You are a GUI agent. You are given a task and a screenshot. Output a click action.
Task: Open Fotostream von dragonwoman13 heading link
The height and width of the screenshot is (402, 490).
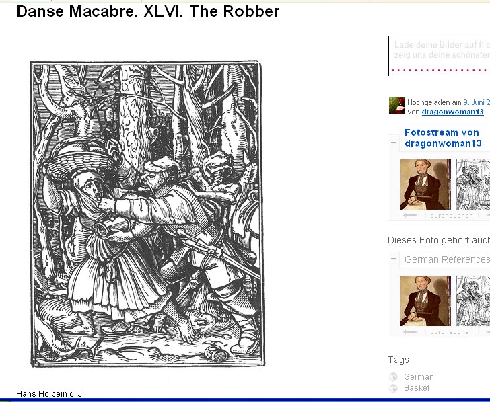point(443,138)
